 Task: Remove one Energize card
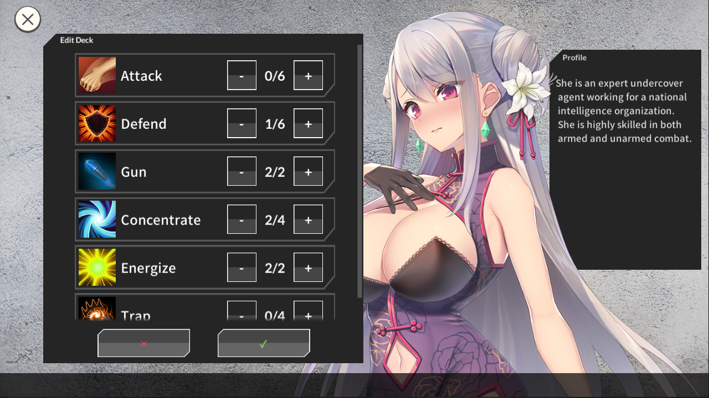(x=242, y=268)
